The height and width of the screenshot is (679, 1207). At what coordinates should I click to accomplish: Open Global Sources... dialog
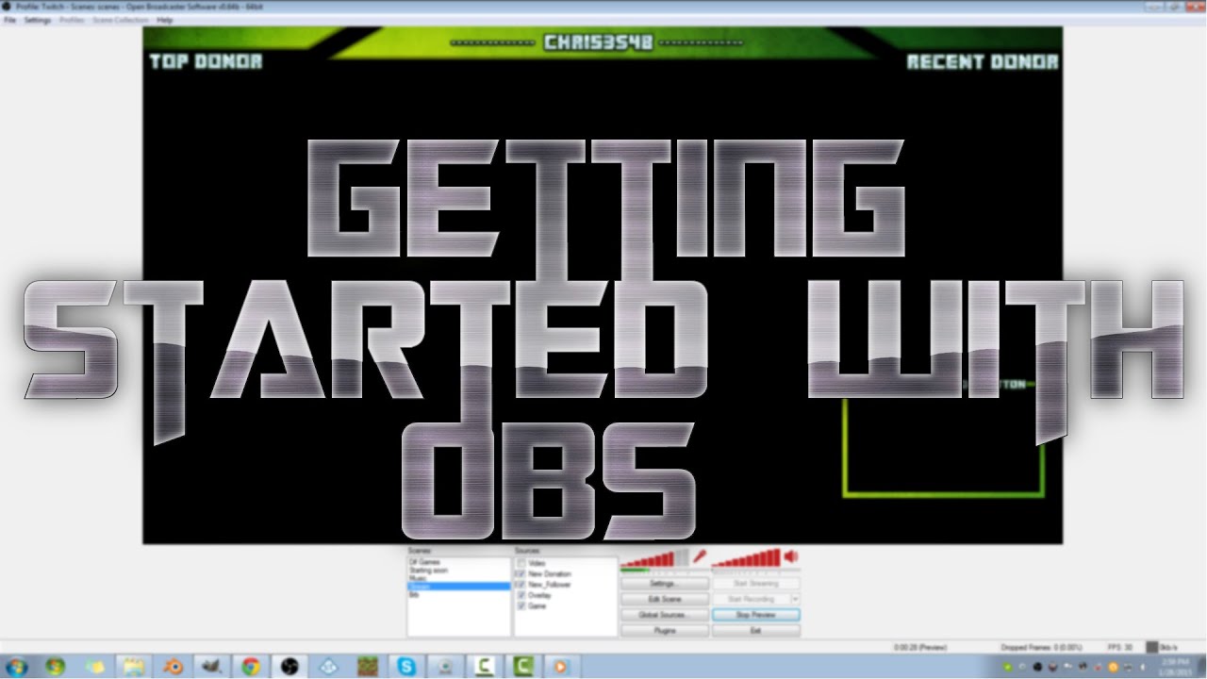point(665,615)
